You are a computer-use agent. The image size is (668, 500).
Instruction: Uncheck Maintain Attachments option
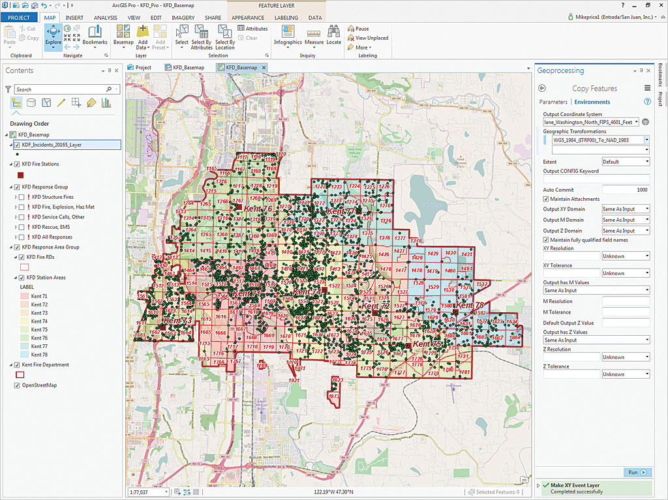(x=546, y=199)
